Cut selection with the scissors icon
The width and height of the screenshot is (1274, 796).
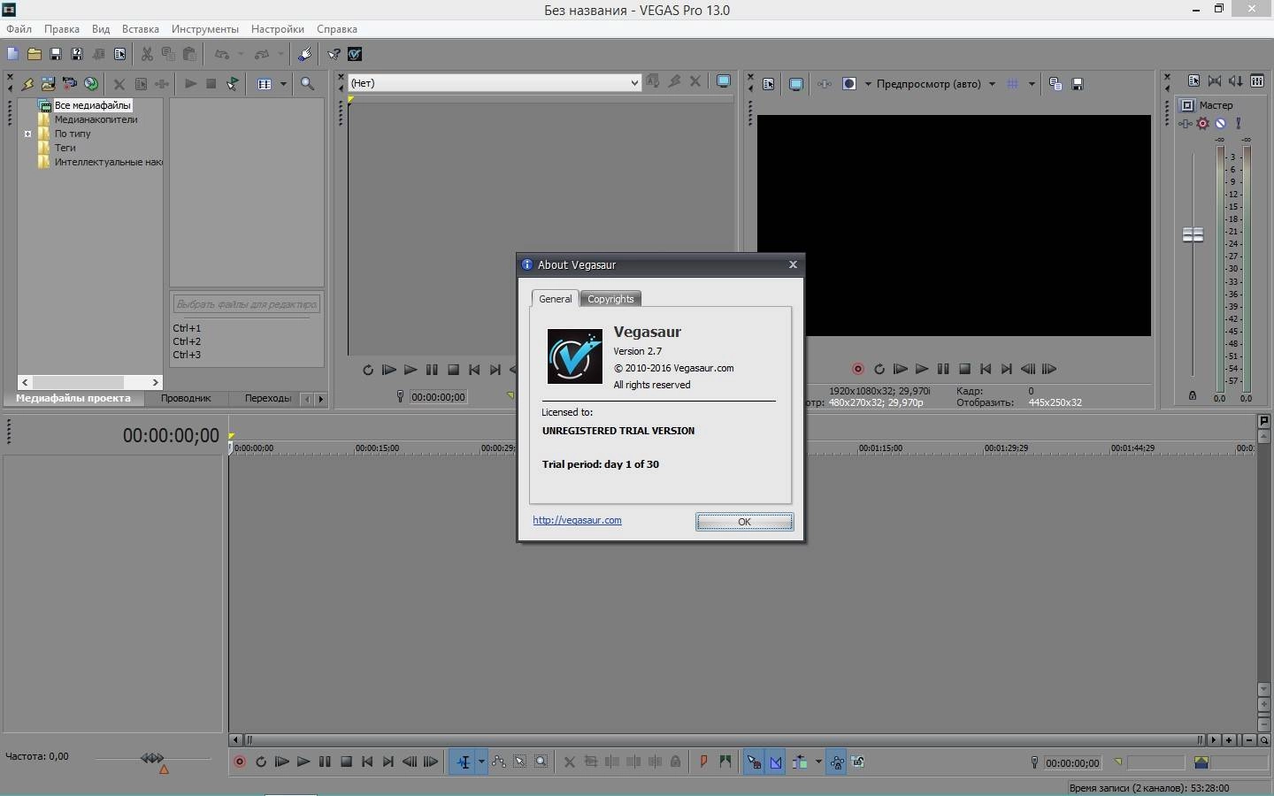tap(147, 54)
